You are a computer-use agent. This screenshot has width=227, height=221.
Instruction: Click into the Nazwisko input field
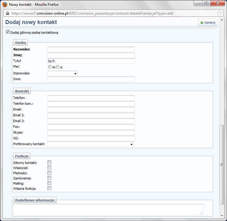point(91,49)
